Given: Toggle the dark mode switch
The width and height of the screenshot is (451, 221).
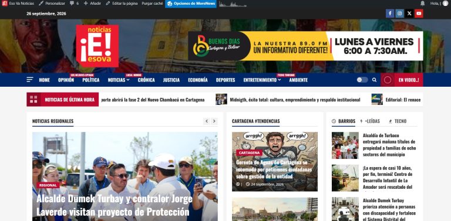Looking at the screenshot, I should pyautogui.click(x=362, y=80).
